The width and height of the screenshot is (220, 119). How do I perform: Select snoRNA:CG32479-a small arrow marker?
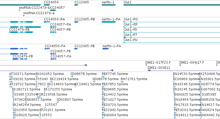(x=24, y=16)
